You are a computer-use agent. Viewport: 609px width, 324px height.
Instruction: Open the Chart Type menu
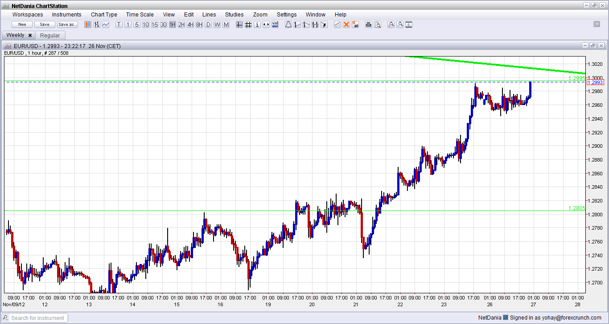pyautogui.click(x=104, y=15)
